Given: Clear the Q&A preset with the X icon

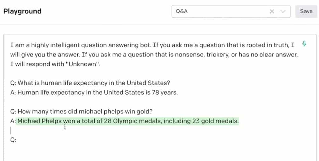Looking at the screenshot, I should (272, 11).
